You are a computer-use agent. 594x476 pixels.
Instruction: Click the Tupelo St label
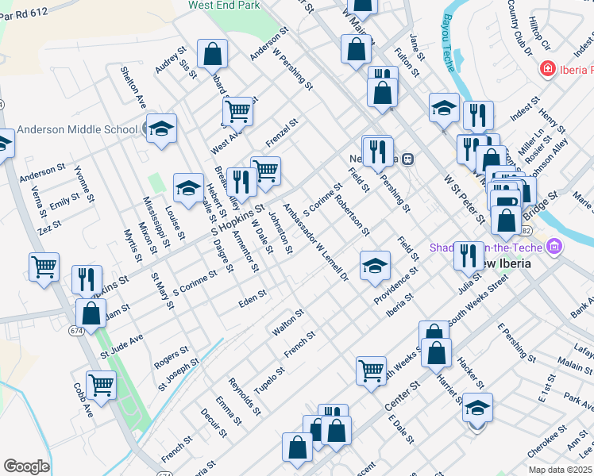coord(269,381)
